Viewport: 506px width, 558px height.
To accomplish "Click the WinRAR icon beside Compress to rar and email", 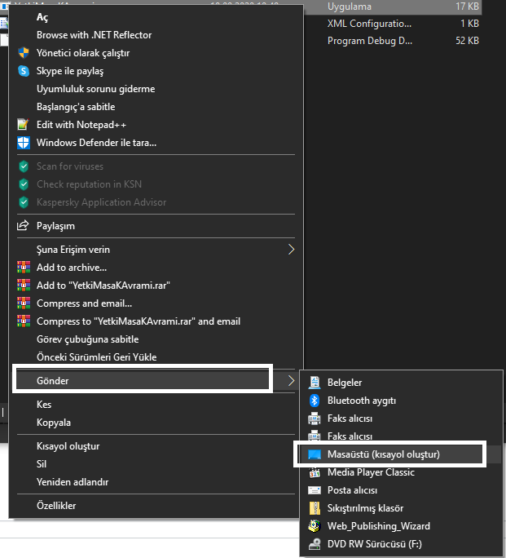I will 24,321.
